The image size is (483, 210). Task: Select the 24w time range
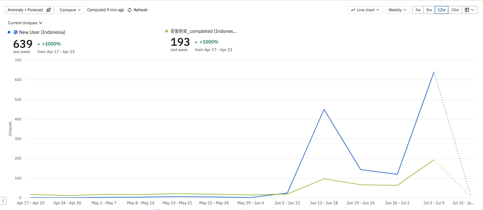pos(455,10)
